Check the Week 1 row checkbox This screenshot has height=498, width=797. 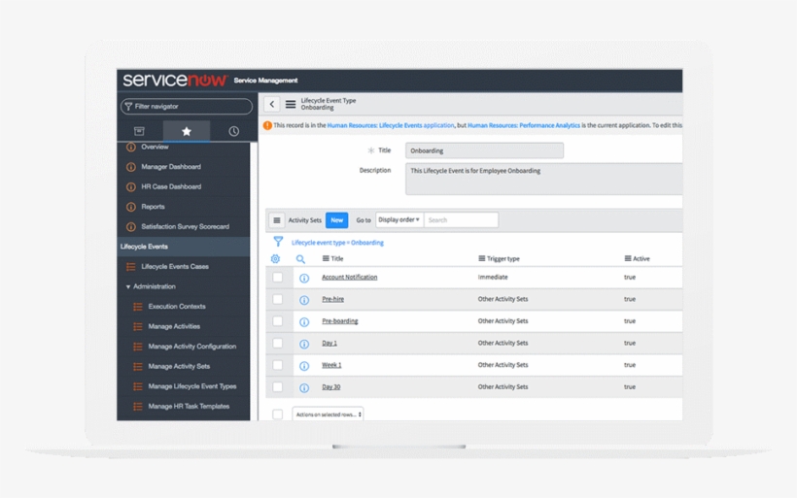click(x=278, y=365)
